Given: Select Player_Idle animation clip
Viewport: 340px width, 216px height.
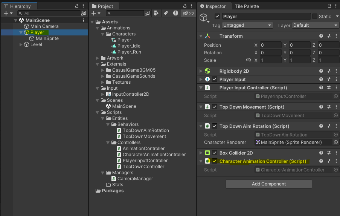Looking at the screenshot, I should click(129, 46).
